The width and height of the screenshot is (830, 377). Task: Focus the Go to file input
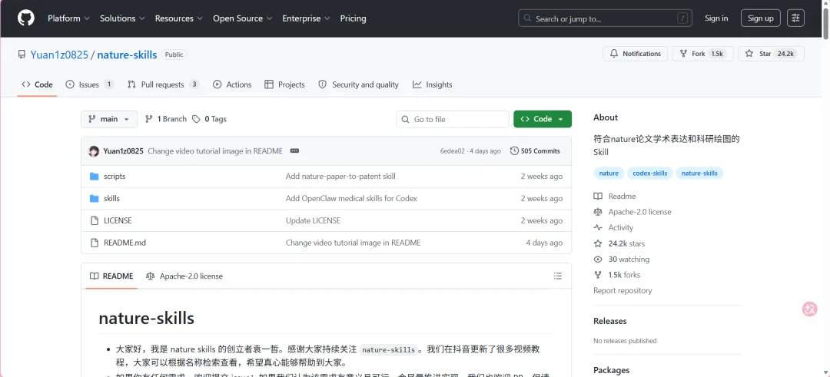click(453, 119)
